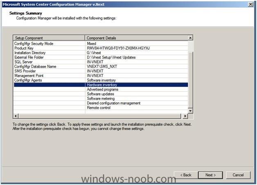Click the highlighted Hardware inventory entry
Image resolution: width=257 pixels, height=185 pixels.
102,85
